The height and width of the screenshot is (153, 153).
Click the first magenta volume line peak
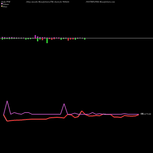(x=7, y=101)
